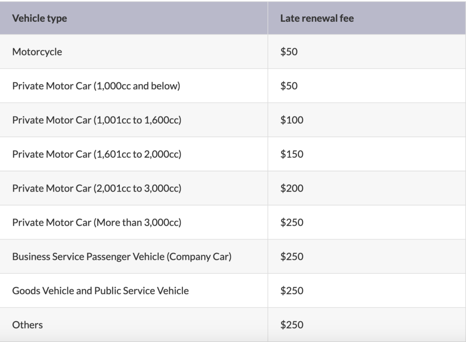Click the $50 fee for 1,000cc and below

(x=289, y=86)
